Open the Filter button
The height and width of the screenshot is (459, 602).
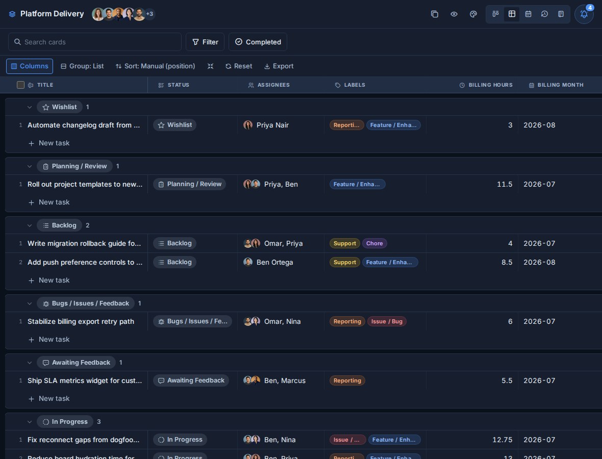tap(205, 42)
